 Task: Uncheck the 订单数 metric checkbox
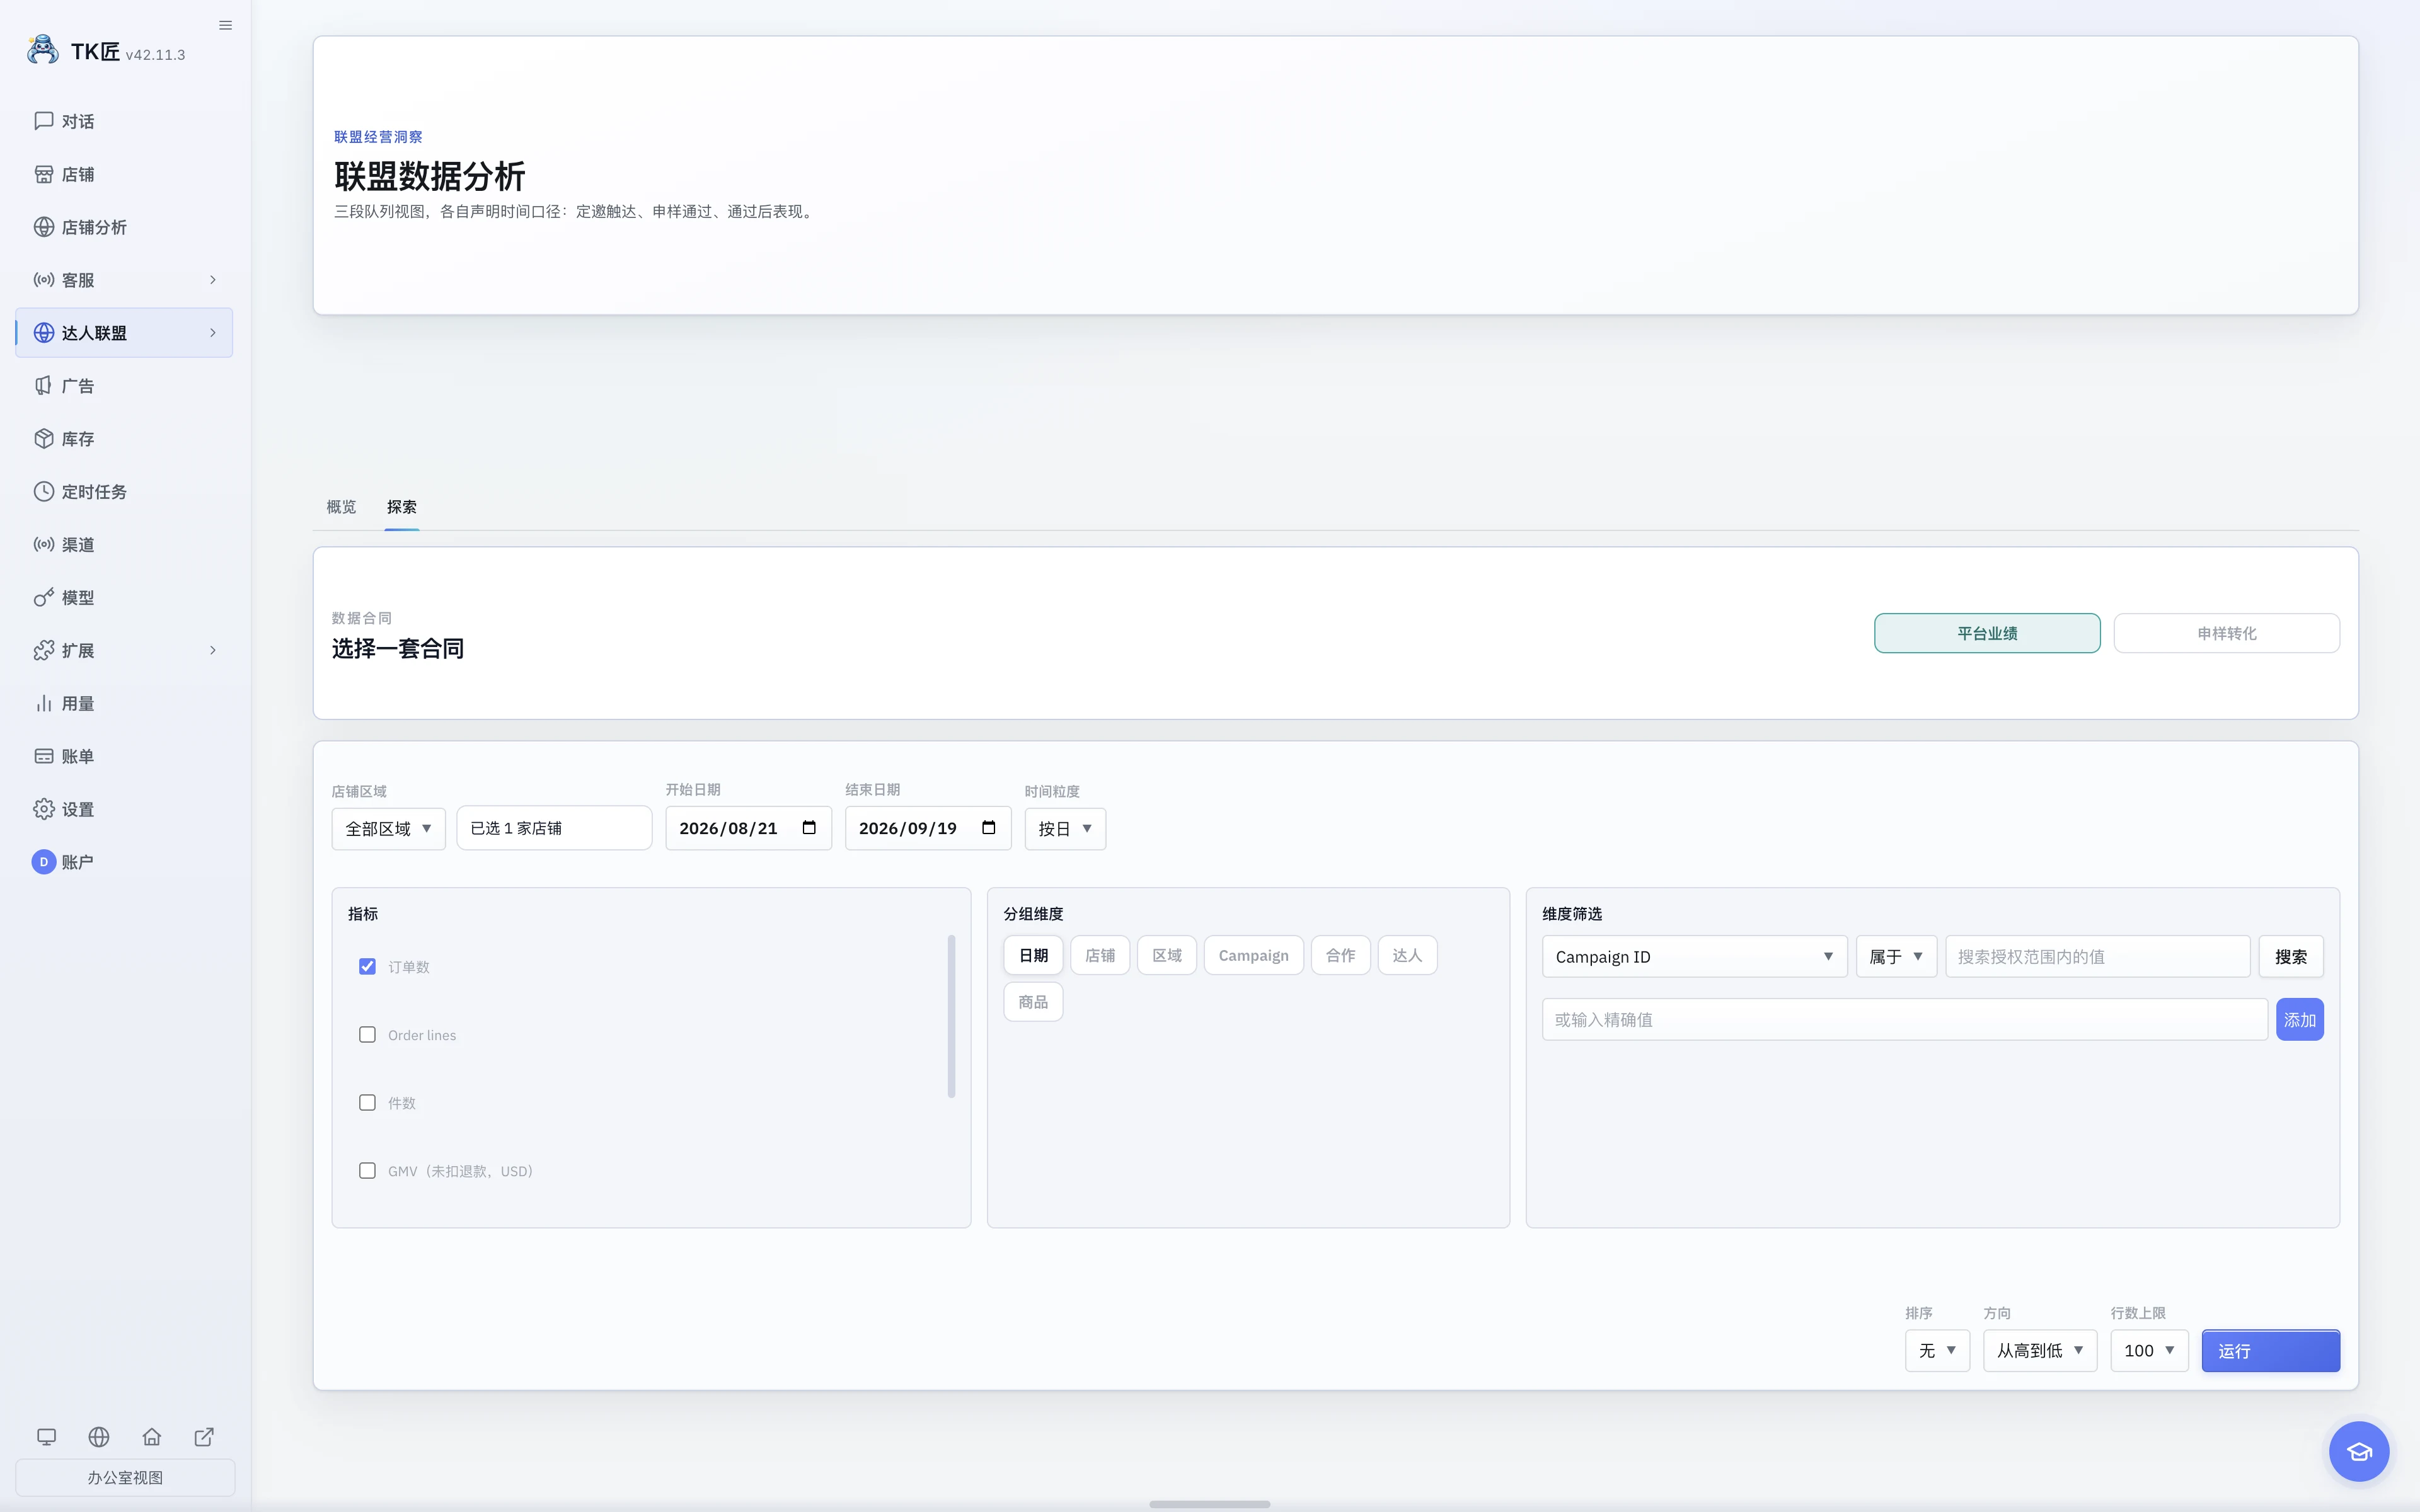(367, 967)
